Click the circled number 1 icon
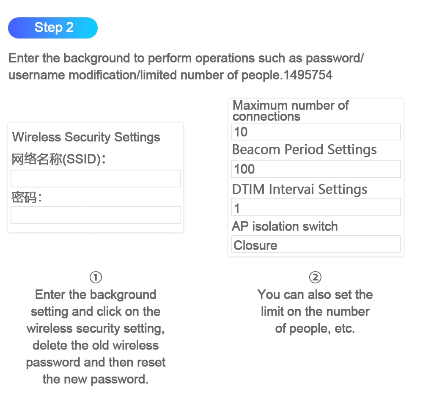 tap(96, 277)
